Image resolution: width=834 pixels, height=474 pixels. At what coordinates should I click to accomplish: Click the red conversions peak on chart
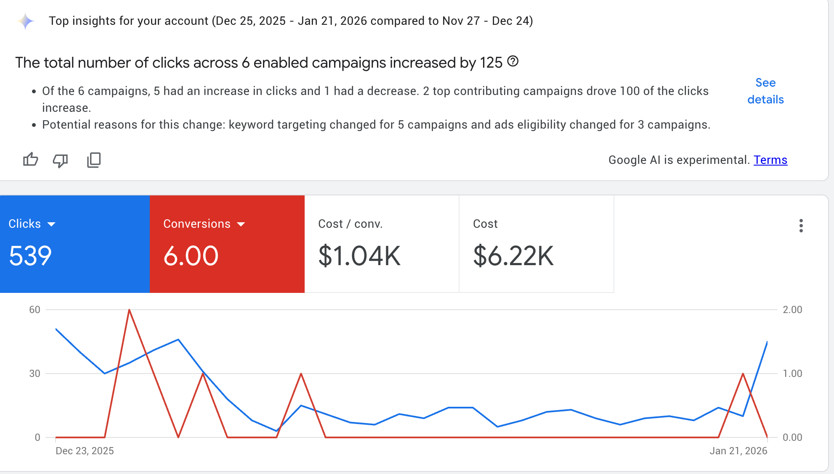[x=129, y=311]
